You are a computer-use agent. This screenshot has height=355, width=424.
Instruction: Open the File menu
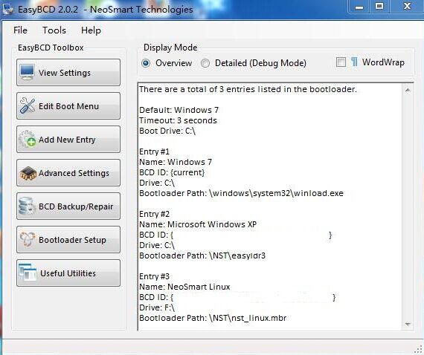[x=20, y=30]
